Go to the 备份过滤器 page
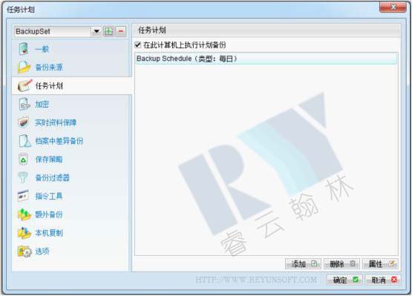 click(53, 178)
